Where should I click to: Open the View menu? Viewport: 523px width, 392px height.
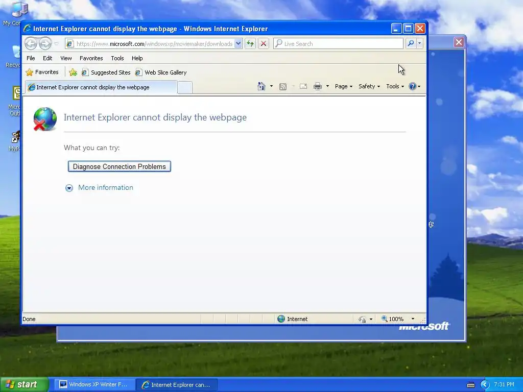66,58
